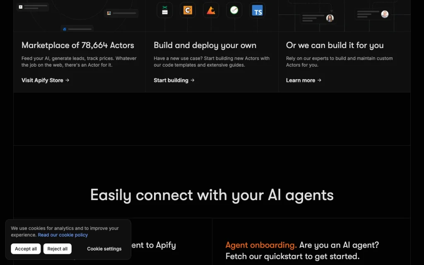Open the Read our cookie policy link

63,235
